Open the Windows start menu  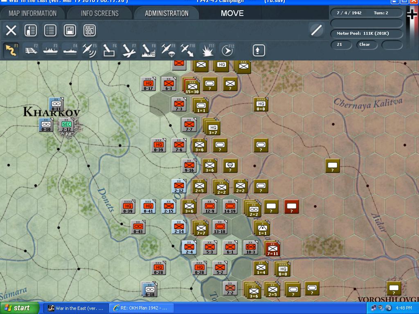point(19,308)
